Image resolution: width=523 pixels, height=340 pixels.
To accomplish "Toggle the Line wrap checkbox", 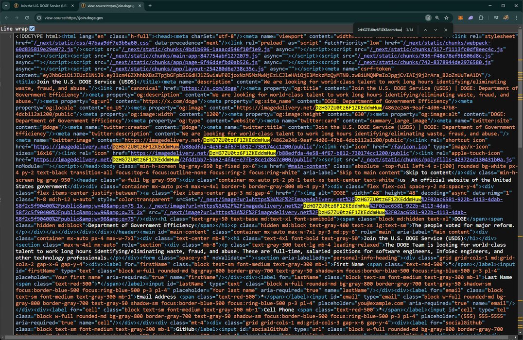I will click(x=32, y=29).
